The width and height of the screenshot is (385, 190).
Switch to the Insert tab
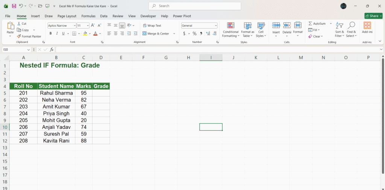click(x=35, y=16)
